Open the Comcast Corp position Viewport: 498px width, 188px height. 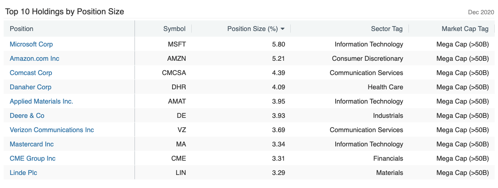(x=31, y=73)
